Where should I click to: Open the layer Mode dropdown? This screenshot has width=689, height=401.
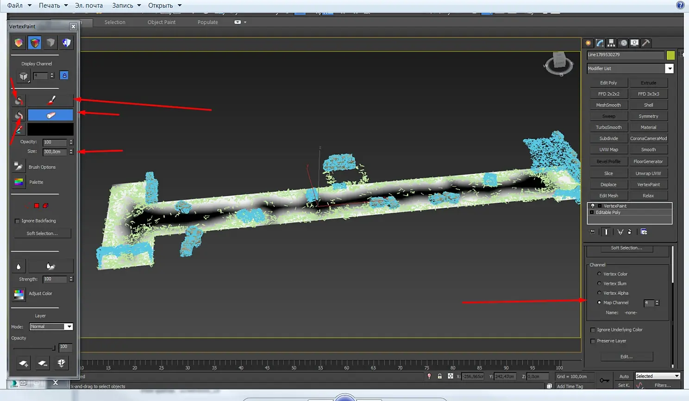[51, 327]
